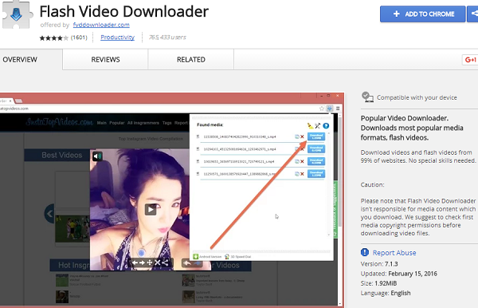This screenshot has height=308, width=478.
Task: Remove the 11250571 mp4 with its red X
Action: (x=302, y=174)
